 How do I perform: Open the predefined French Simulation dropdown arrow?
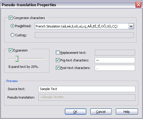click(x=131, y=26)
